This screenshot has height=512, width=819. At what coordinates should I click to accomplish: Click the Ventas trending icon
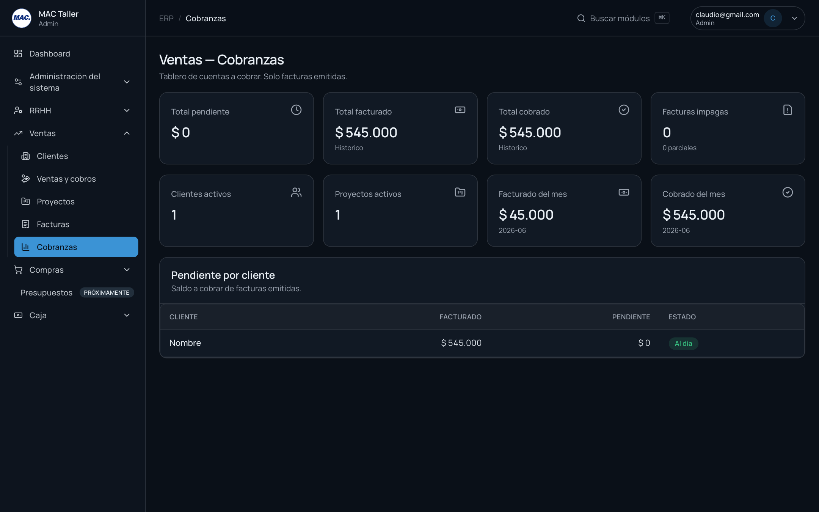(18, 133)
